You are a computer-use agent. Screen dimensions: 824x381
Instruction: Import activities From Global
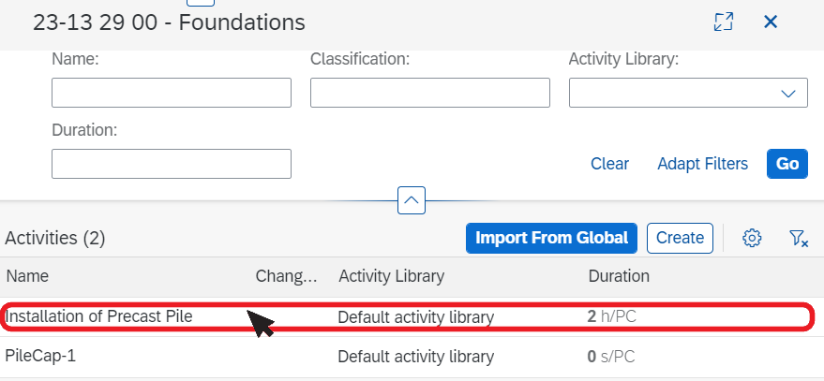(x=551, y=238)
